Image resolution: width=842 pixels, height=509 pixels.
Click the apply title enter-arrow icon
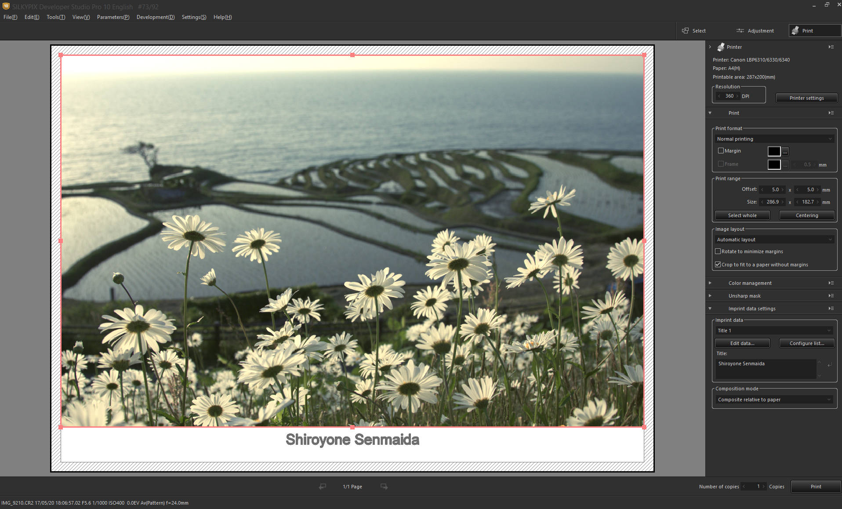[x=830, y=365]
